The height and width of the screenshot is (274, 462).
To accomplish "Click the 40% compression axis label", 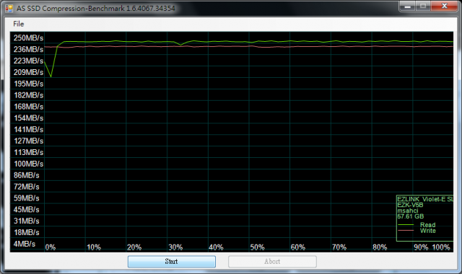I will pos(217,247).
